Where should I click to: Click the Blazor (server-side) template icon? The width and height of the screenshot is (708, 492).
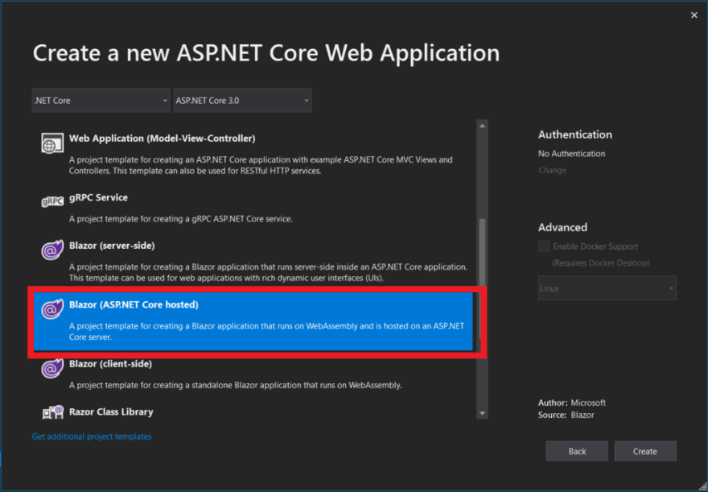coord(52,250)
